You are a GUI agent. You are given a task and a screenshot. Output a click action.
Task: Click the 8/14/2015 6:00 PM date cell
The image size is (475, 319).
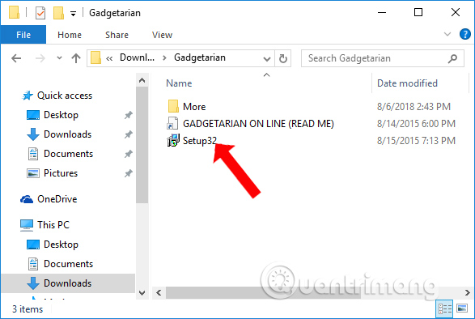416,123
